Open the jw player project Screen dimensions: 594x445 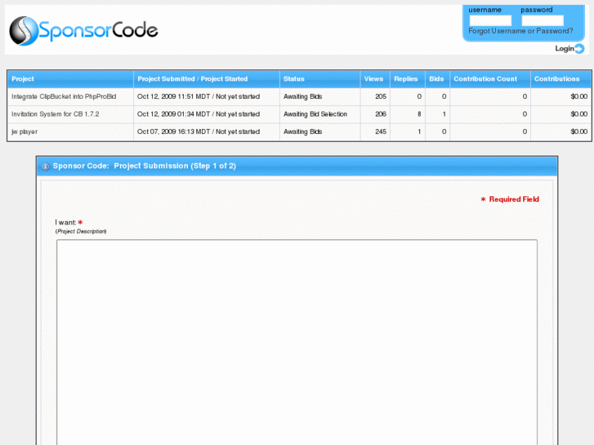pyautogui.click(x=25, y=131)
